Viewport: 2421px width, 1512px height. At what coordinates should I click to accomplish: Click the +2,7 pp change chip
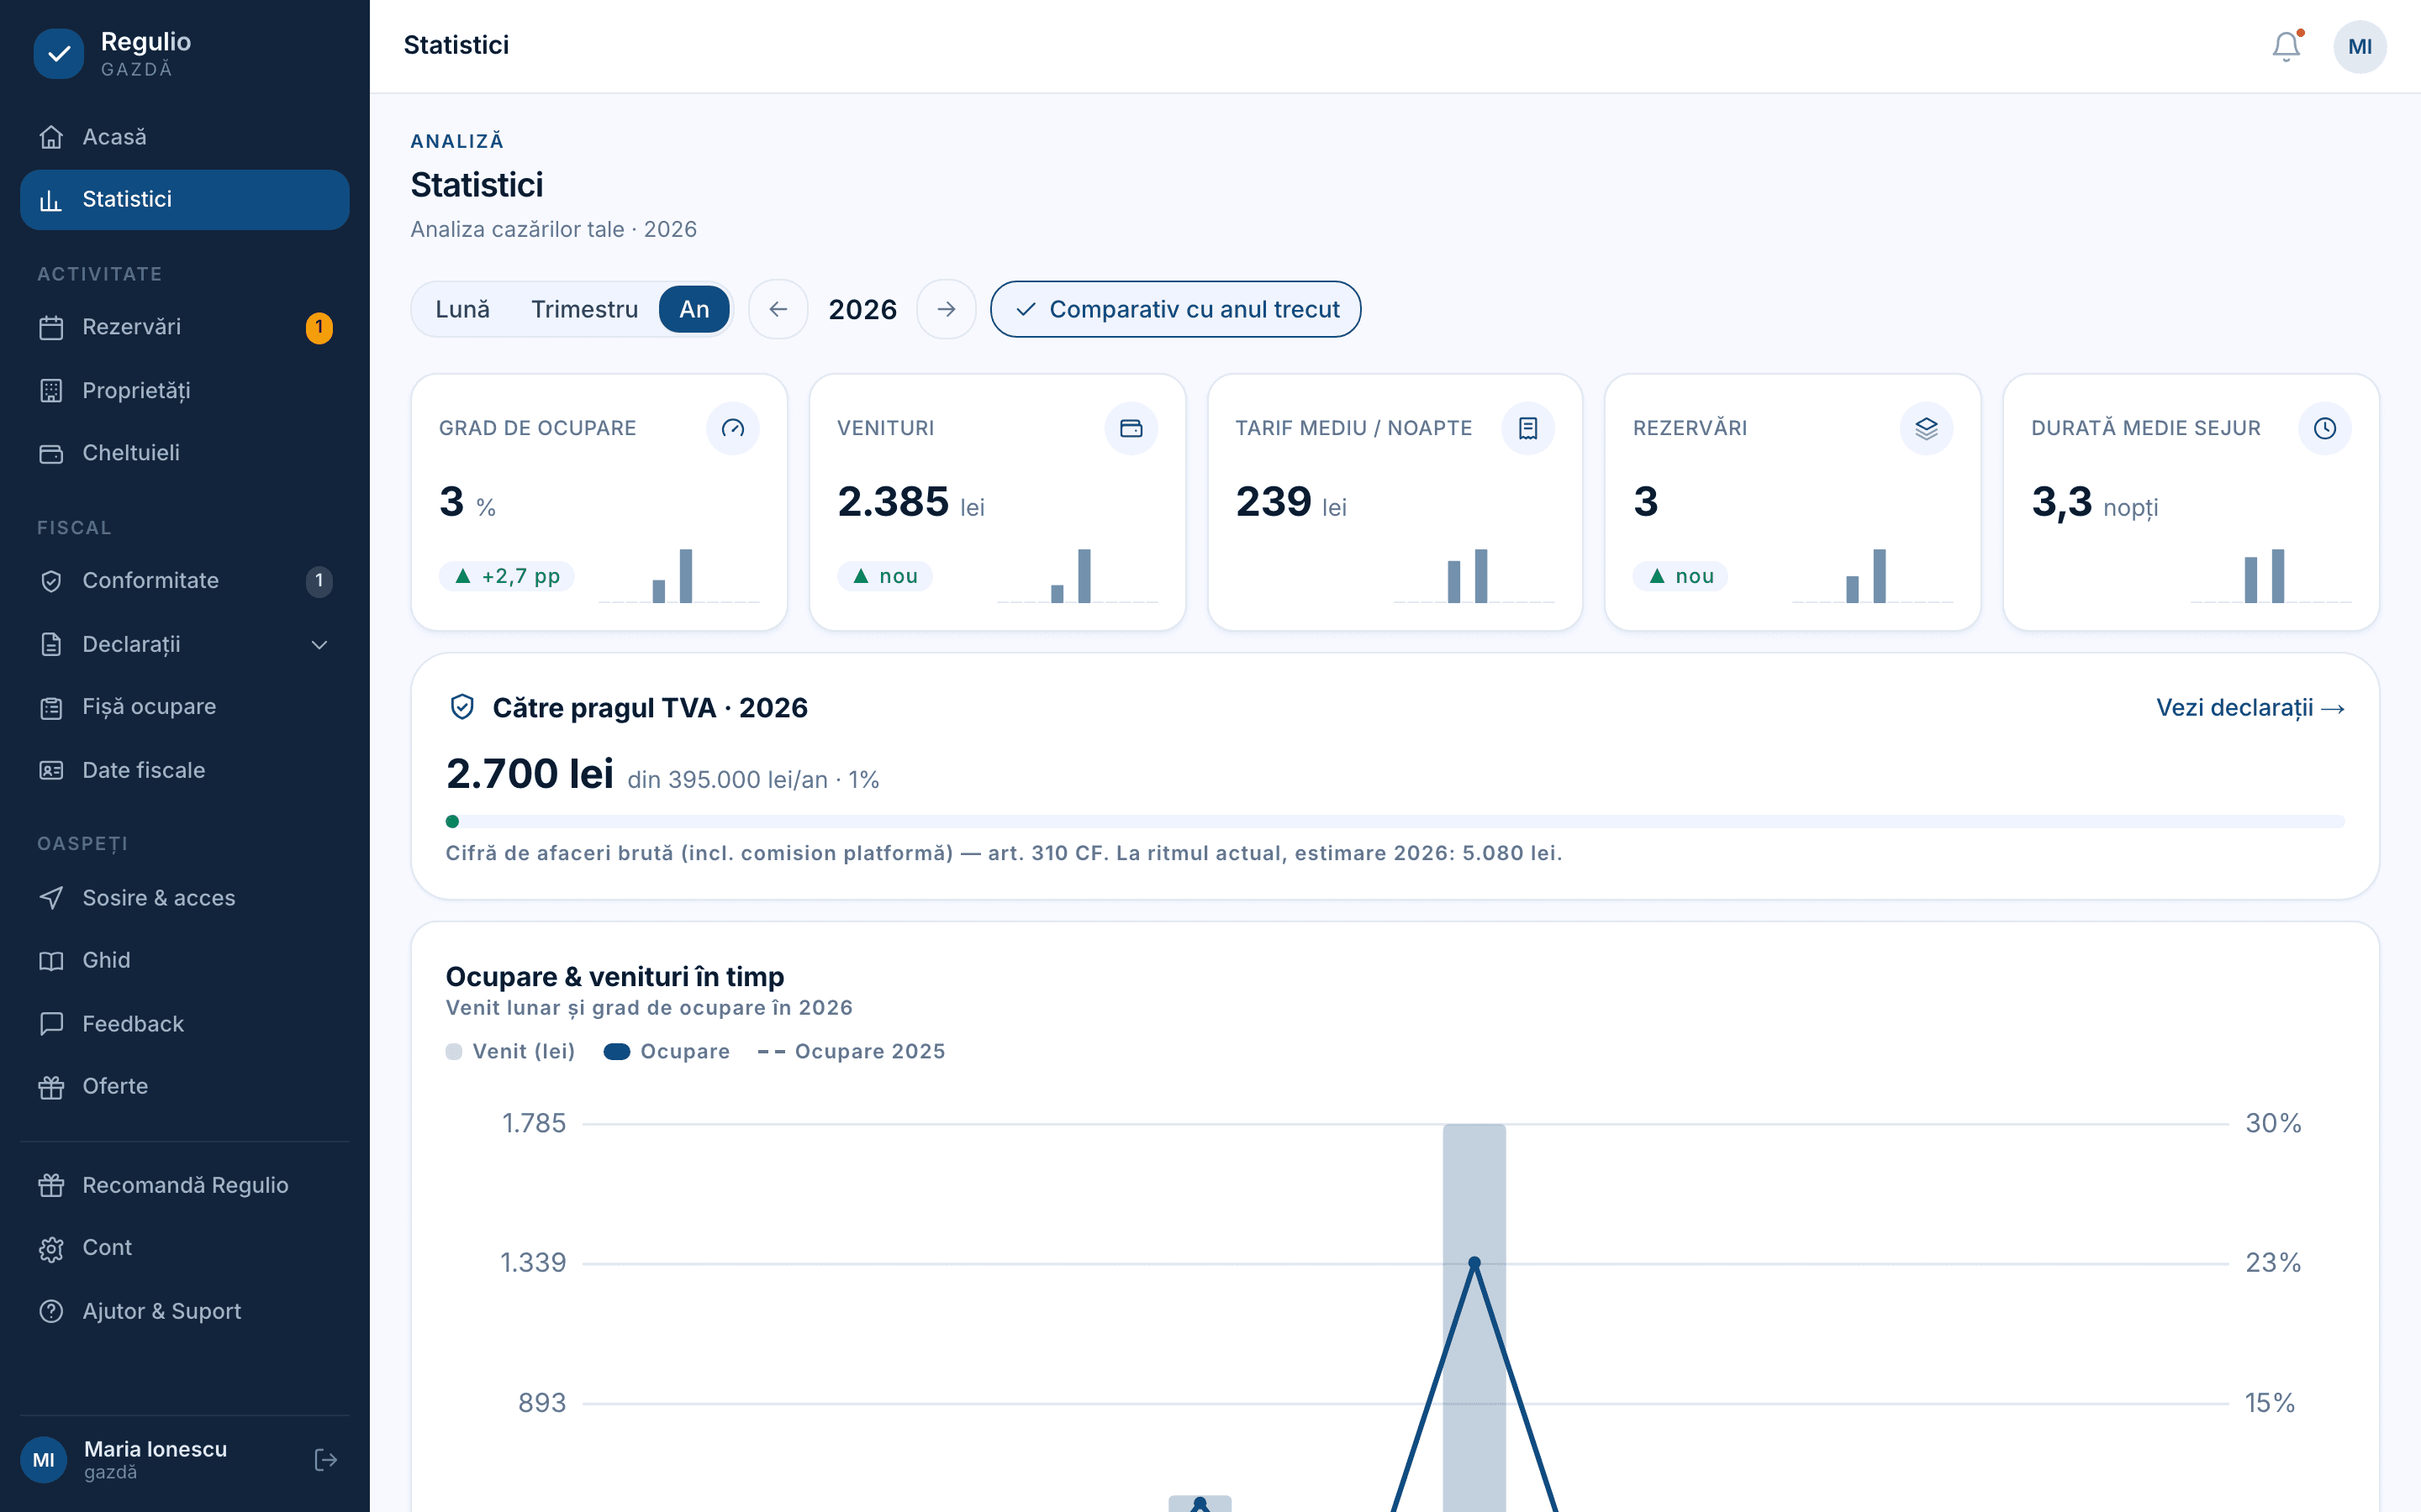click(507, 576)
